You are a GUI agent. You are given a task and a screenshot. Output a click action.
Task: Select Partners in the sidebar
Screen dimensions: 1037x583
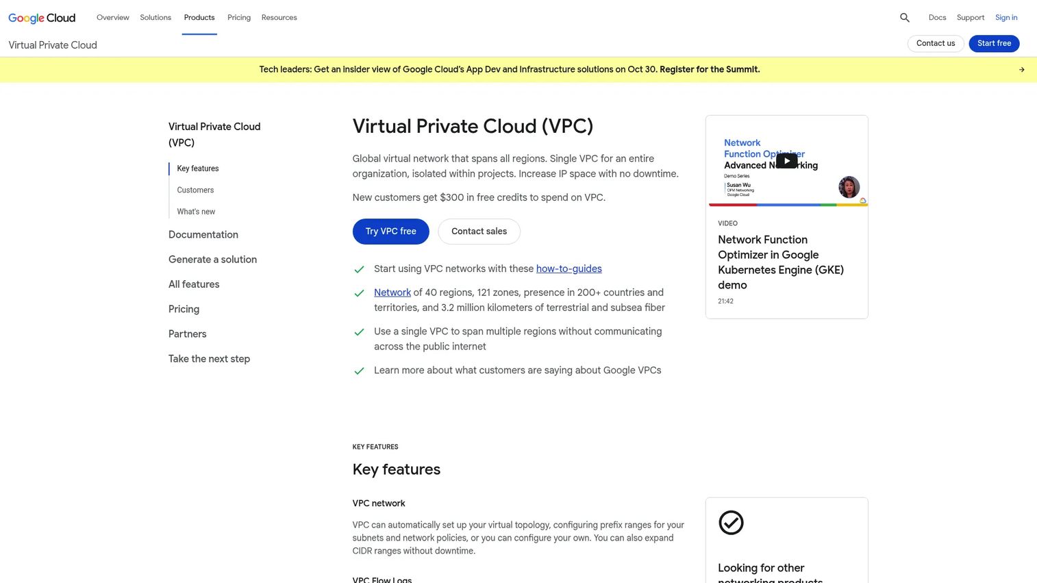coord(187,334)
